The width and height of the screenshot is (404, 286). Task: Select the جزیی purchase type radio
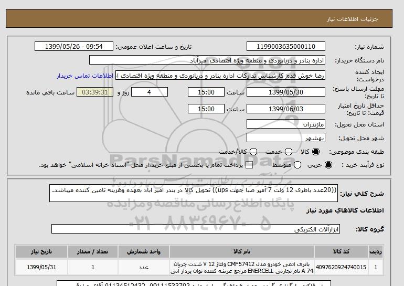click(x=328, y=165)
